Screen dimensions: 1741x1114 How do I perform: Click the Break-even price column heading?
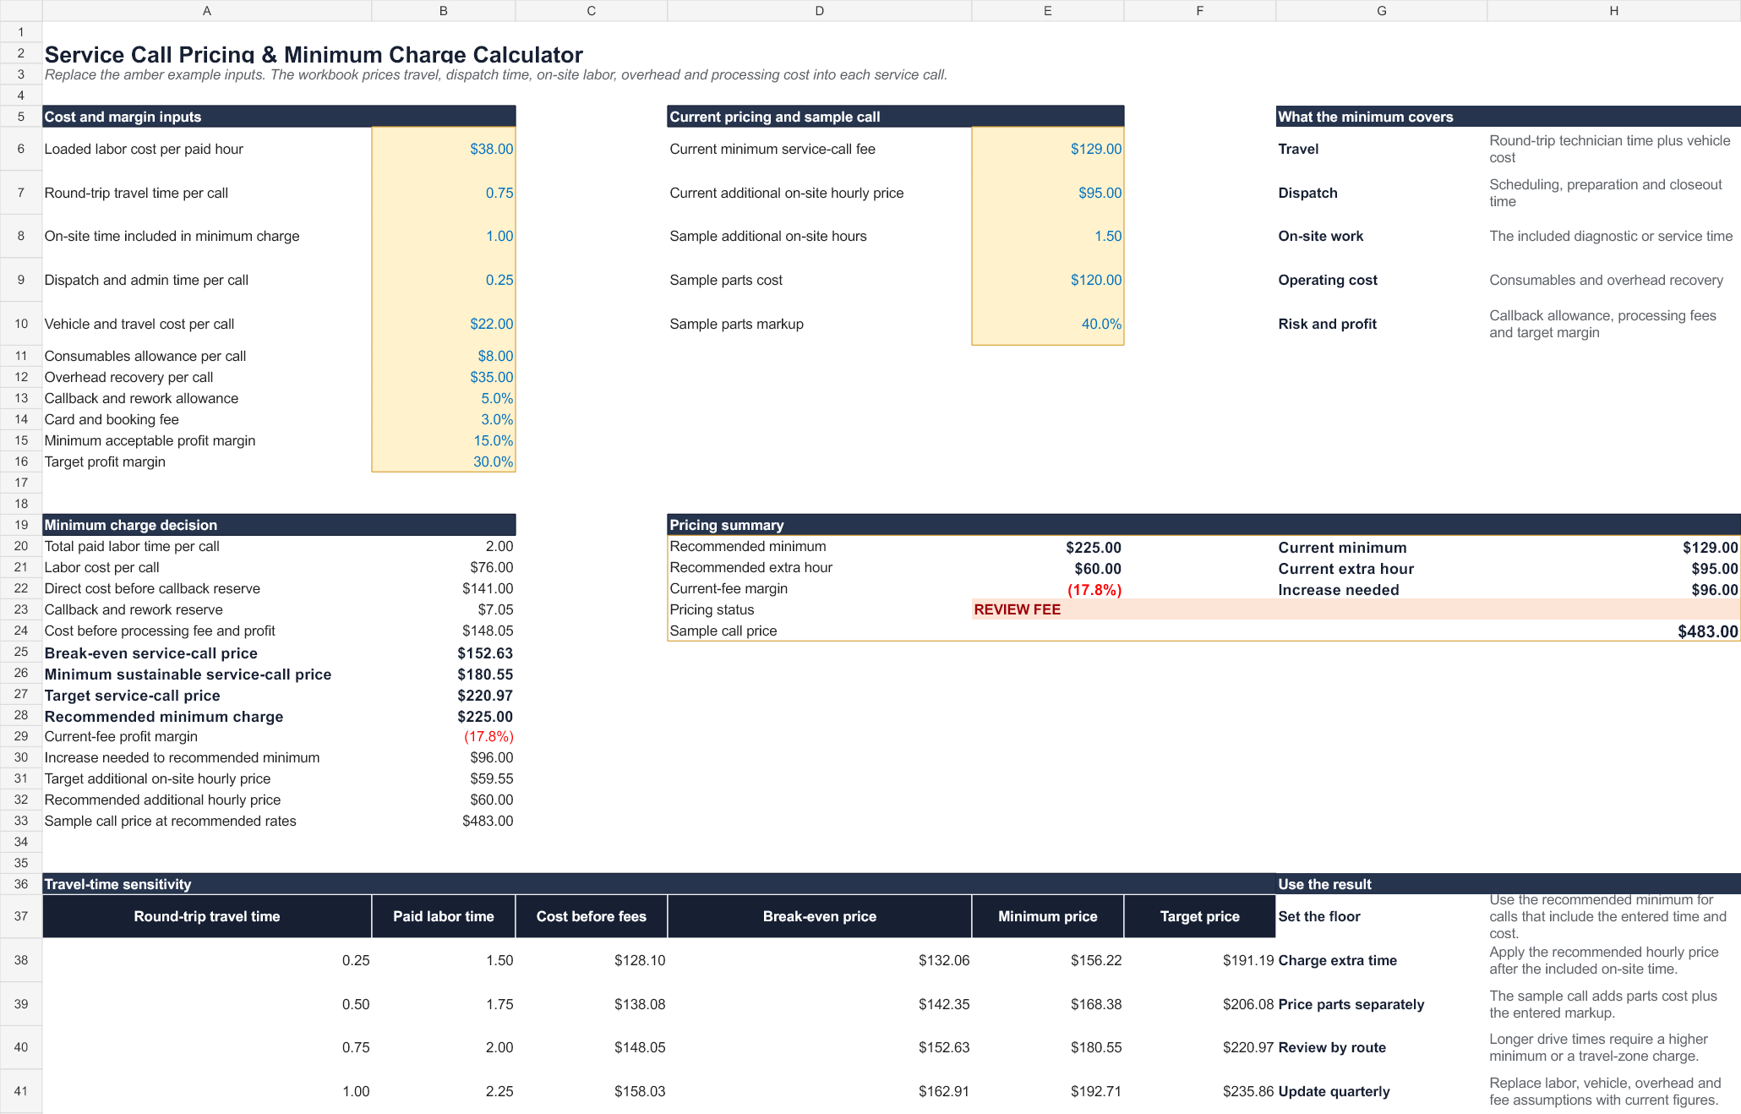(820, 916)
